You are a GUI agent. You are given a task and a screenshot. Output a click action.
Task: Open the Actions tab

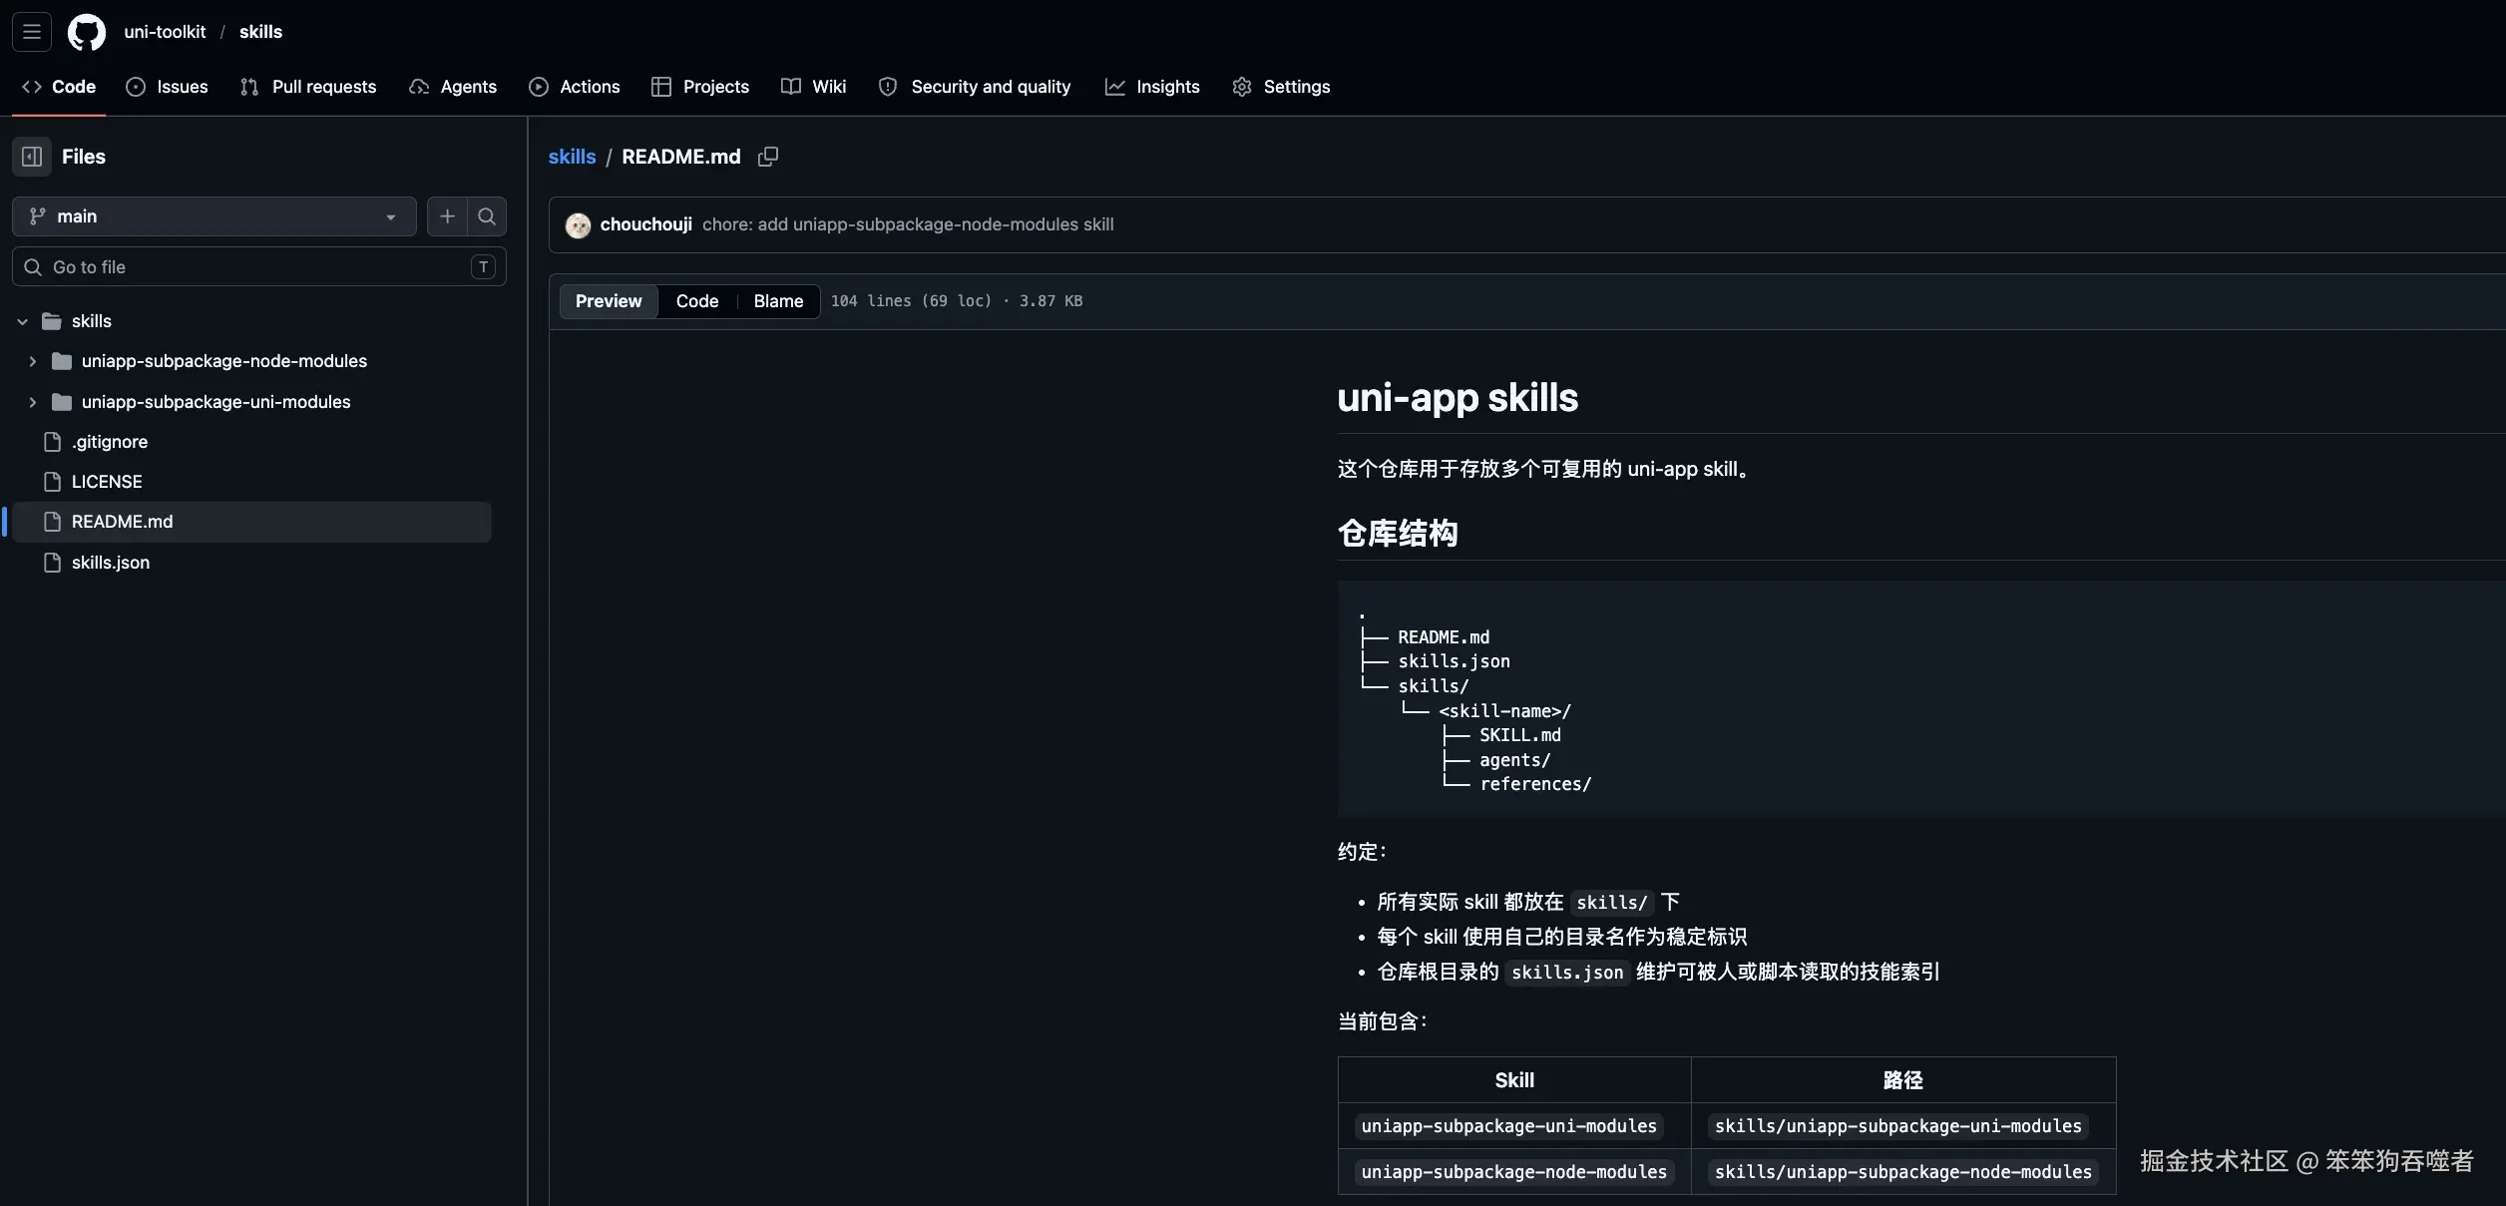point(575,87)
